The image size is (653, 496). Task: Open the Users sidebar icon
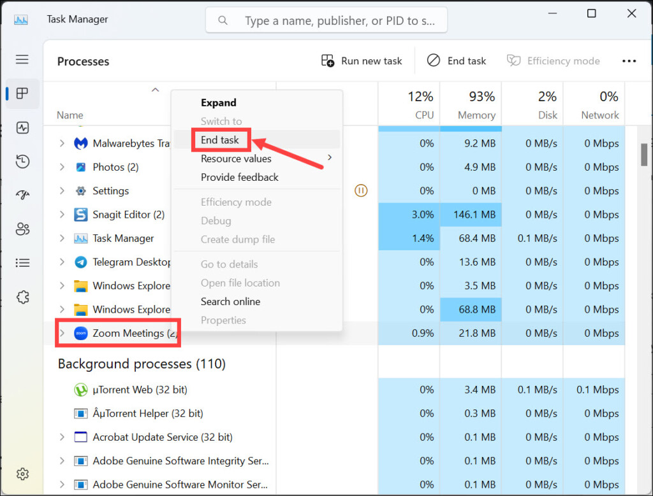coord(22,229)
